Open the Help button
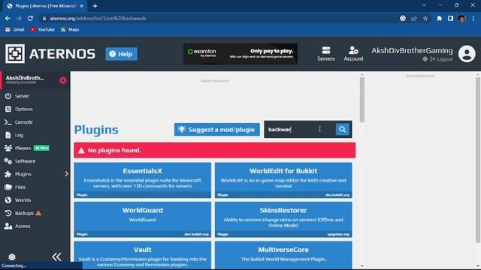The image size is (481, 270). [122, 54]
